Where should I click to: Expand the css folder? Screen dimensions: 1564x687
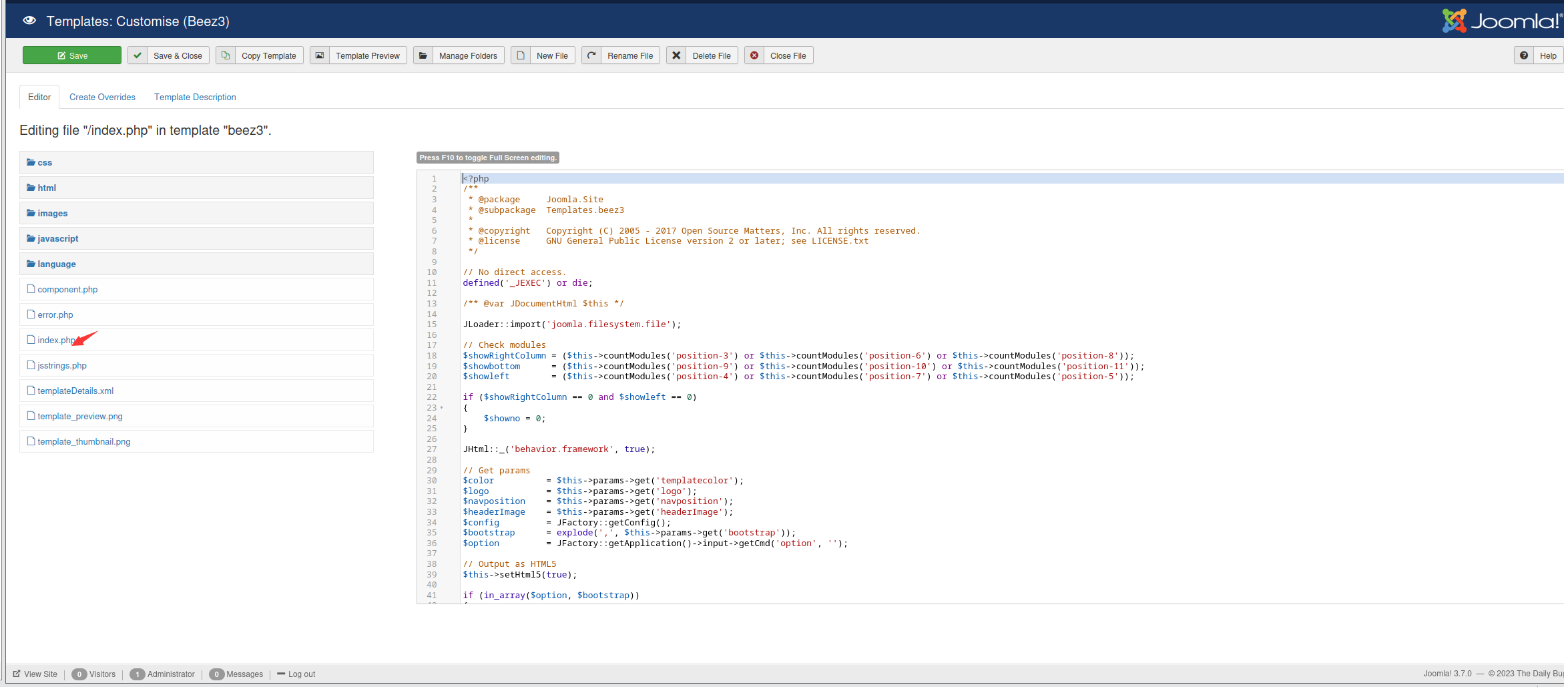[x=45, y=162]
